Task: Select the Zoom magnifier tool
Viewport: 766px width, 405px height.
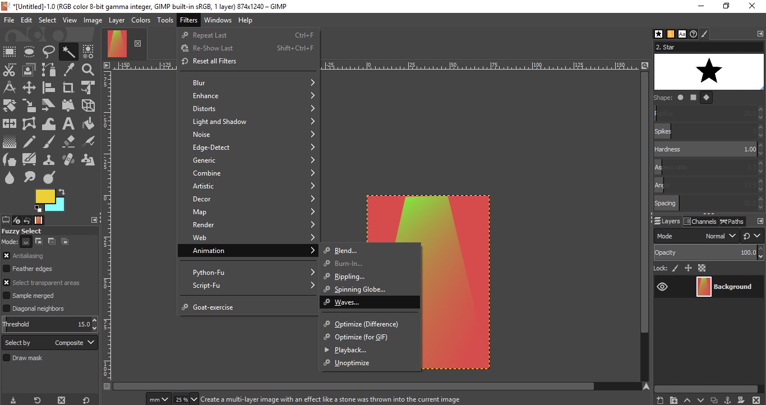Action: pyautogui.click(x=88, y=70)
